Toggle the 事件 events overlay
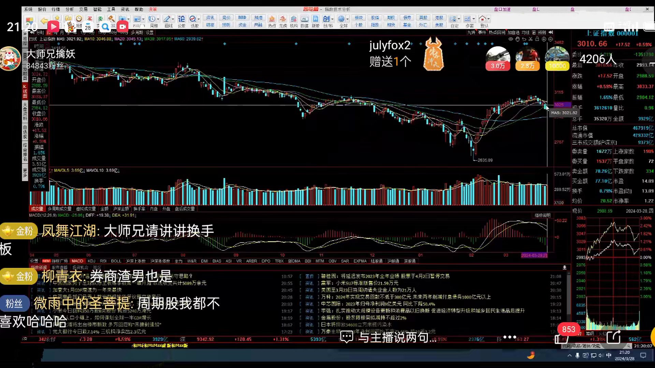The image size is (655, 368). click(x=482, y=32)
